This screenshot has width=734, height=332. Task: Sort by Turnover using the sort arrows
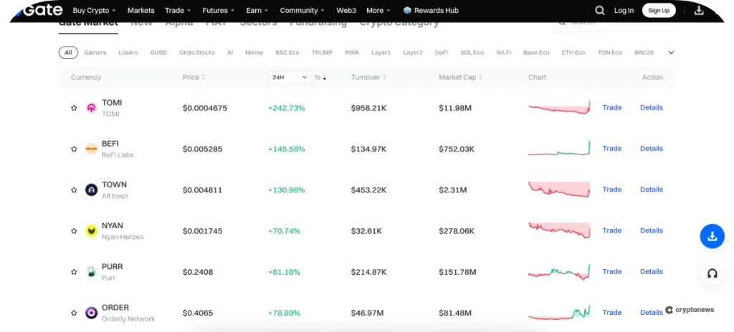pyautogui.click(x=384, y=77)
